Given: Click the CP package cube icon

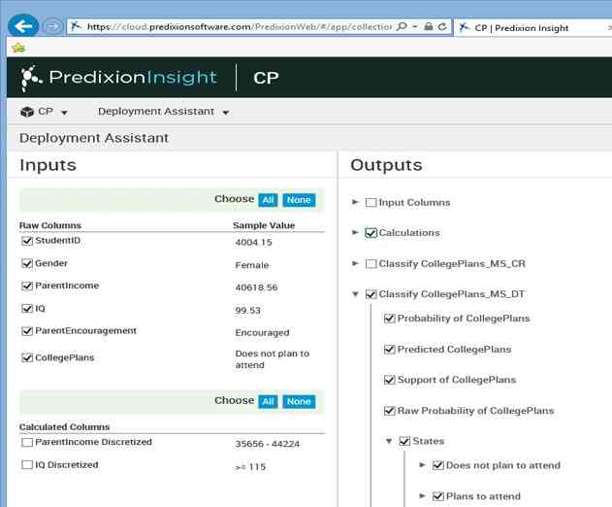Looking at the screenshot, I should (27, 112).
